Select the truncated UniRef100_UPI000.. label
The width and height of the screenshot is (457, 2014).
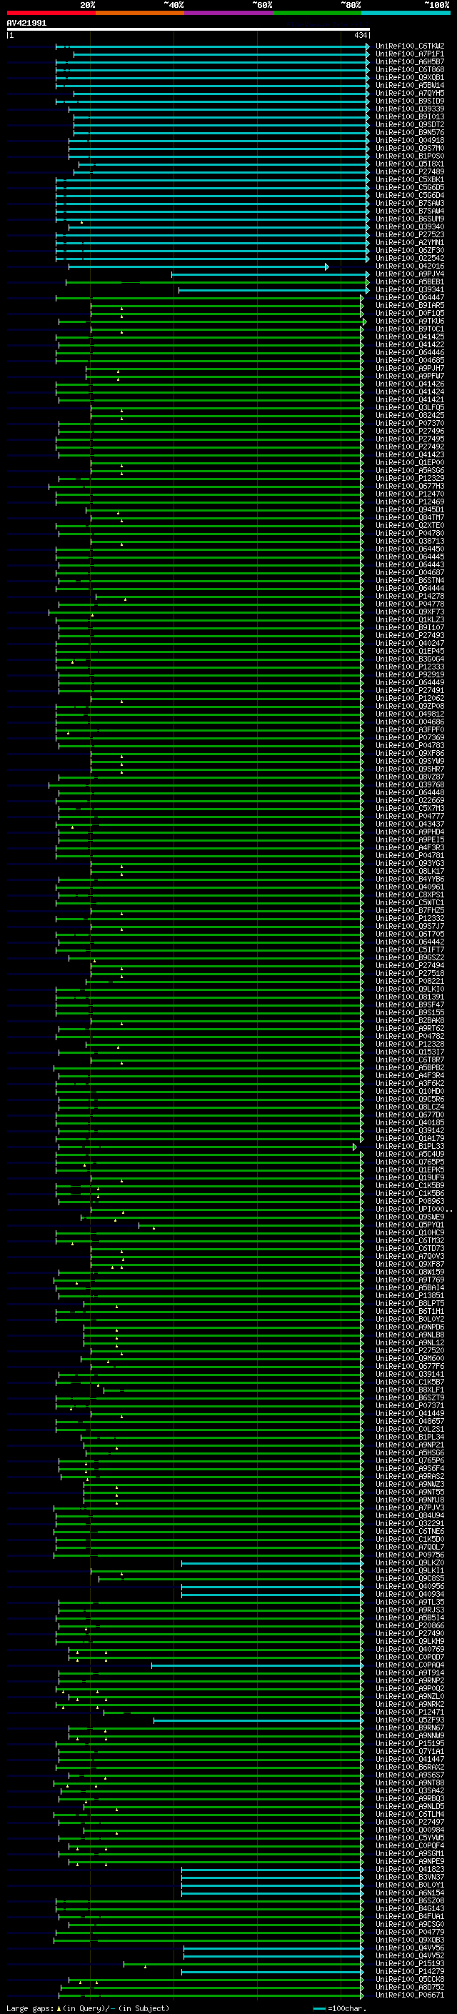pos(413,1209)
